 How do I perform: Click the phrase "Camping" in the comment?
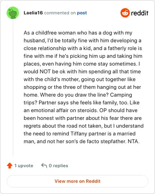tap(121, 95)
